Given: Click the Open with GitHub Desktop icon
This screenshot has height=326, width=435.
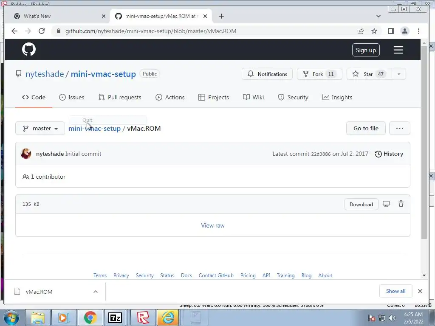Looking at the screenshot, I should (x=386, y=204).
